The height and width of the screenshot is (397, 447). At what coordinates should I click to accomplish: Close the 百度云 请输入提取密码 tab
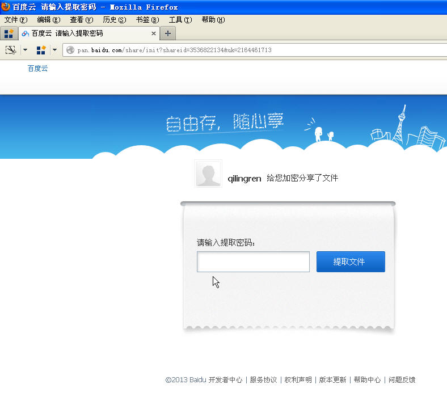[x=153, y=33]
